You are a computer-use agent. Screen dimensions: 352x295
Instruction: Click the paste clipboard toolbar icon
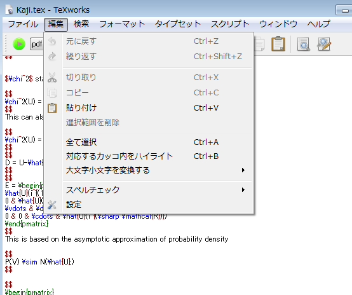coord(278,44)
